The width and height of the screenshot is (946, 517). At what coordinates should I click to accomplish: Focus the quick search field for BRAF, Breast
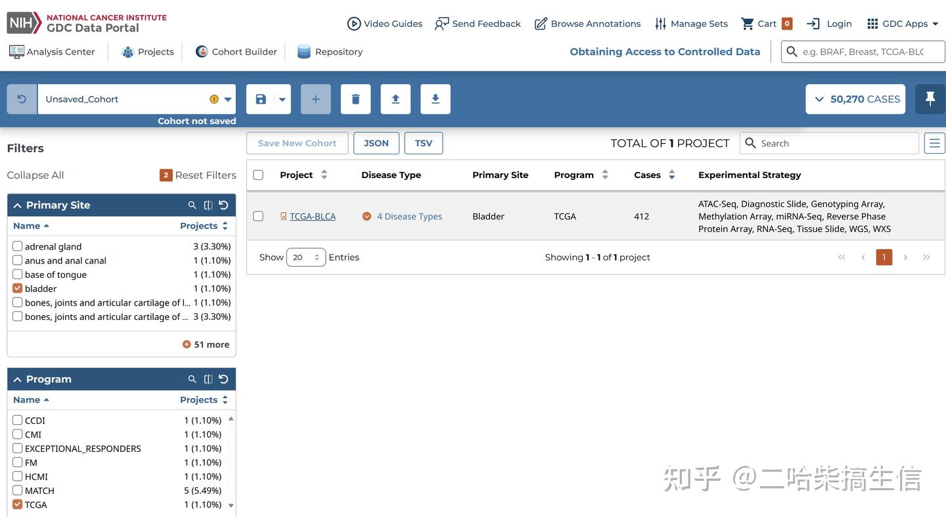863,52
